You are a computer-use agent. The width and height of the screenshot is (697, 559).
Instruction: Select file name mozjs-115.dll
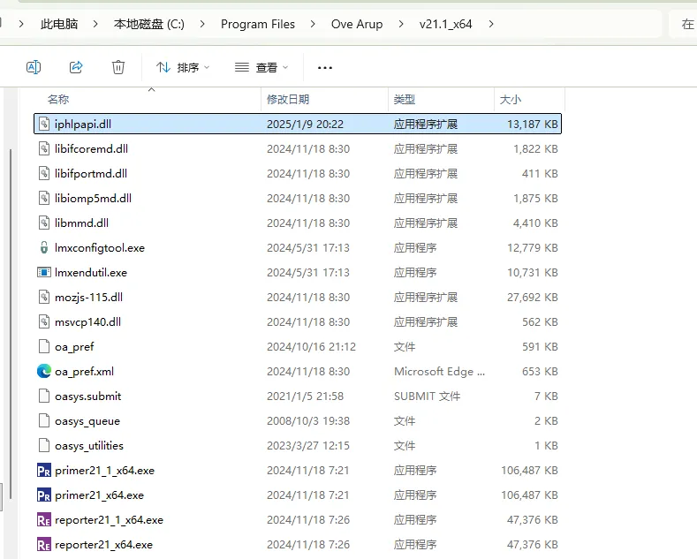click(x=88, y=298)
